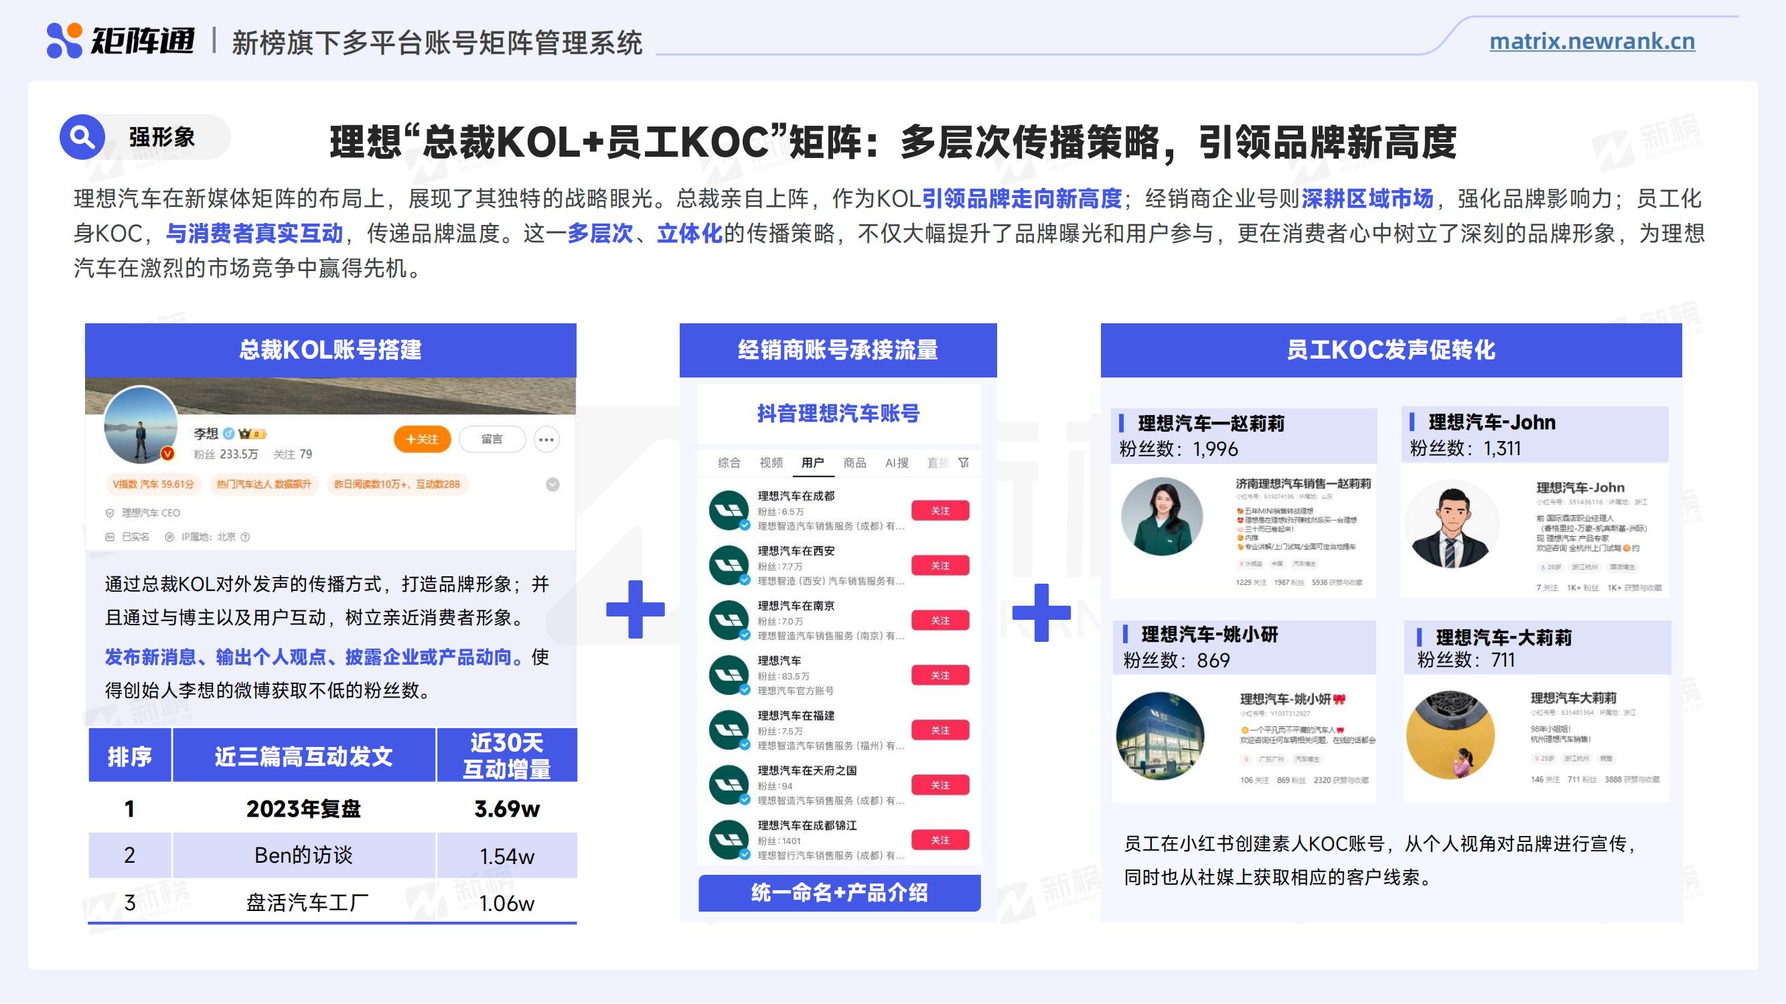Switch to the AI搜 tab
The image size is (1786, 1004).
click(x=897, y=463)
